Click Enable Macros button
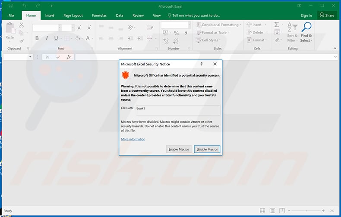This screenshot has height=217, width=341. click(x=179, y=149)
